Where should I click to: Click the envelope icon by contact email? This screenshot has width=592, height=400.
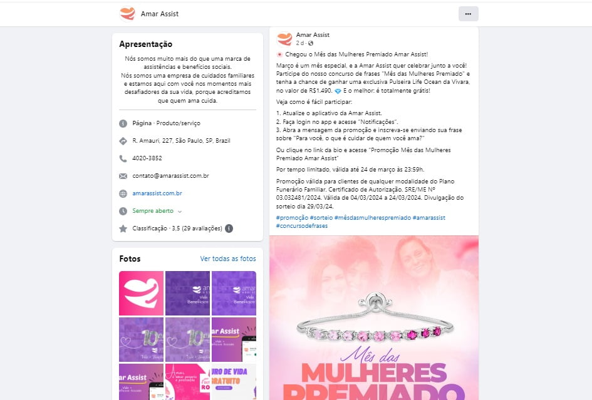(x=123, y=176)
